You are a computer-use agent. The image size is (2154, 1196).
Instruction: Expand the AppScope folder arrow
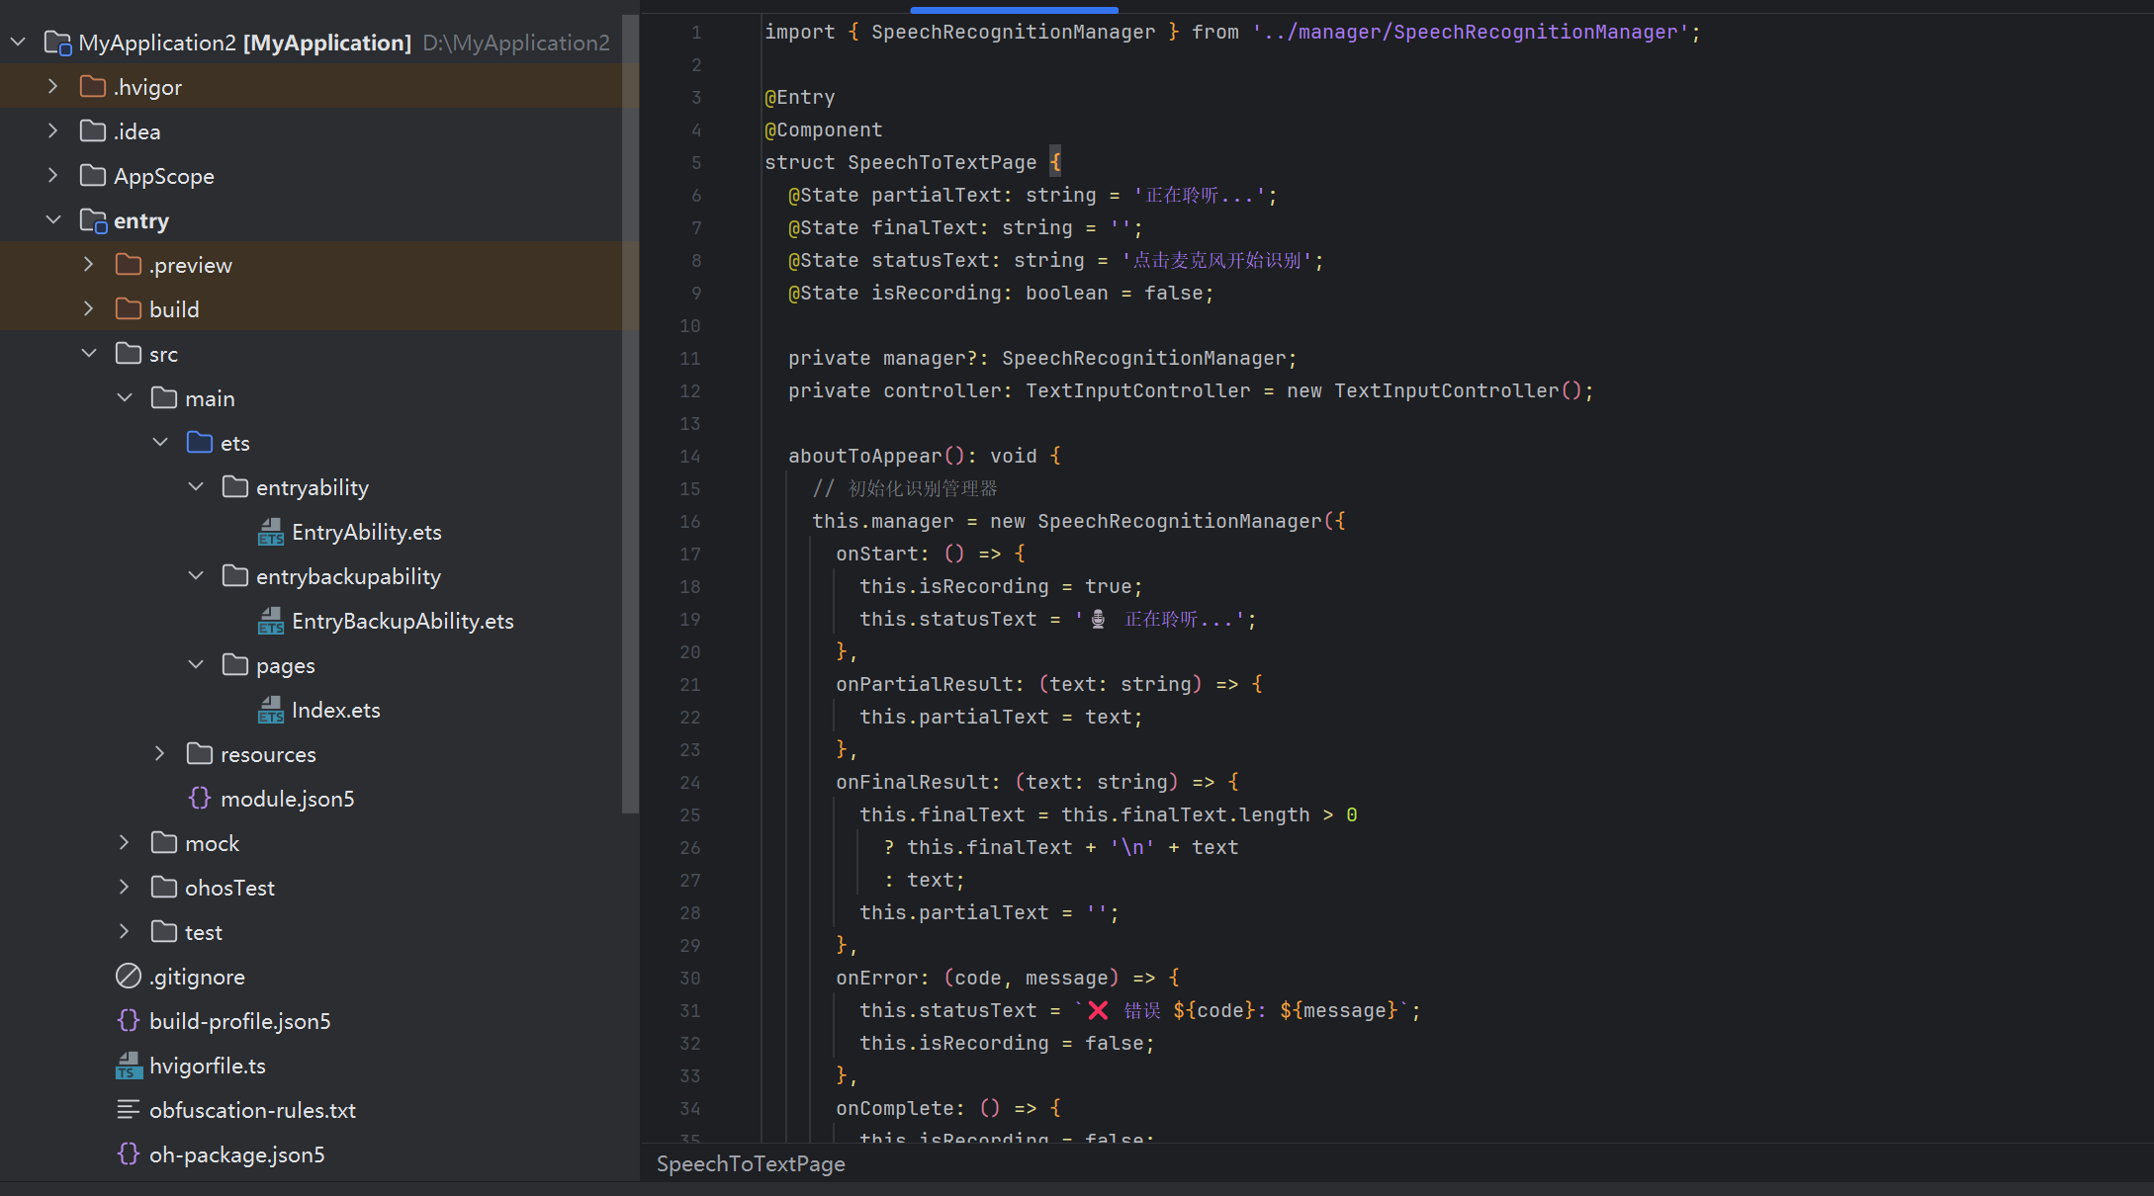tap(53, 176)
